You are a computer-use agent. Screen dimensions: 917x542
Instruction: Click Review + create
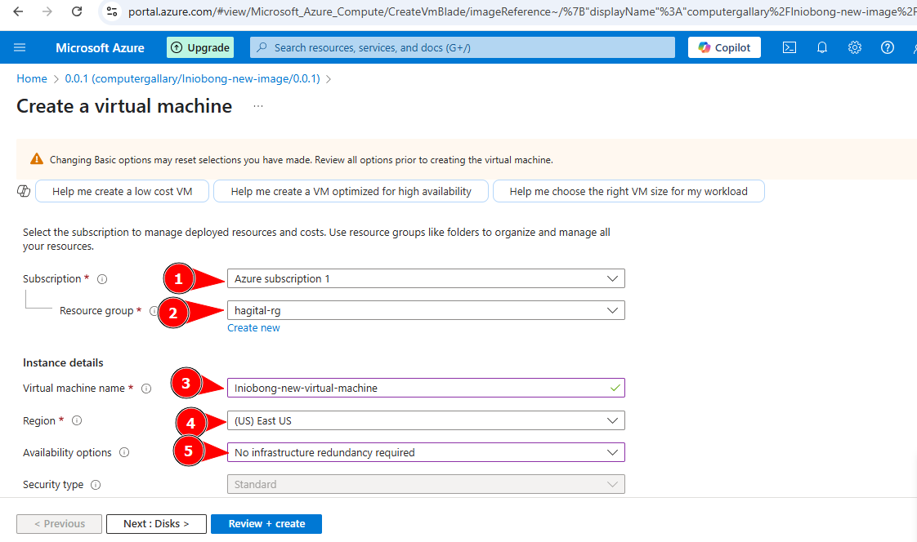(266, 524)
